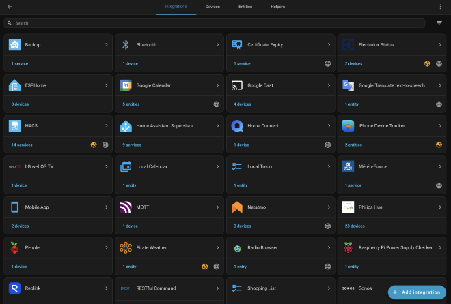Click the Shopping List icon
451x304 pixels.
click(237, 288)
